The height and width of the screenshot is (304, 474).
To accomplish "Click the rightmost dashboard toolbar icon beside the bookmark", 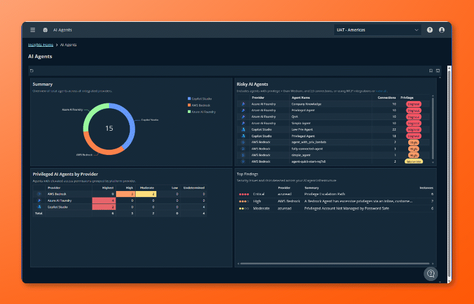I will (438, 70).
